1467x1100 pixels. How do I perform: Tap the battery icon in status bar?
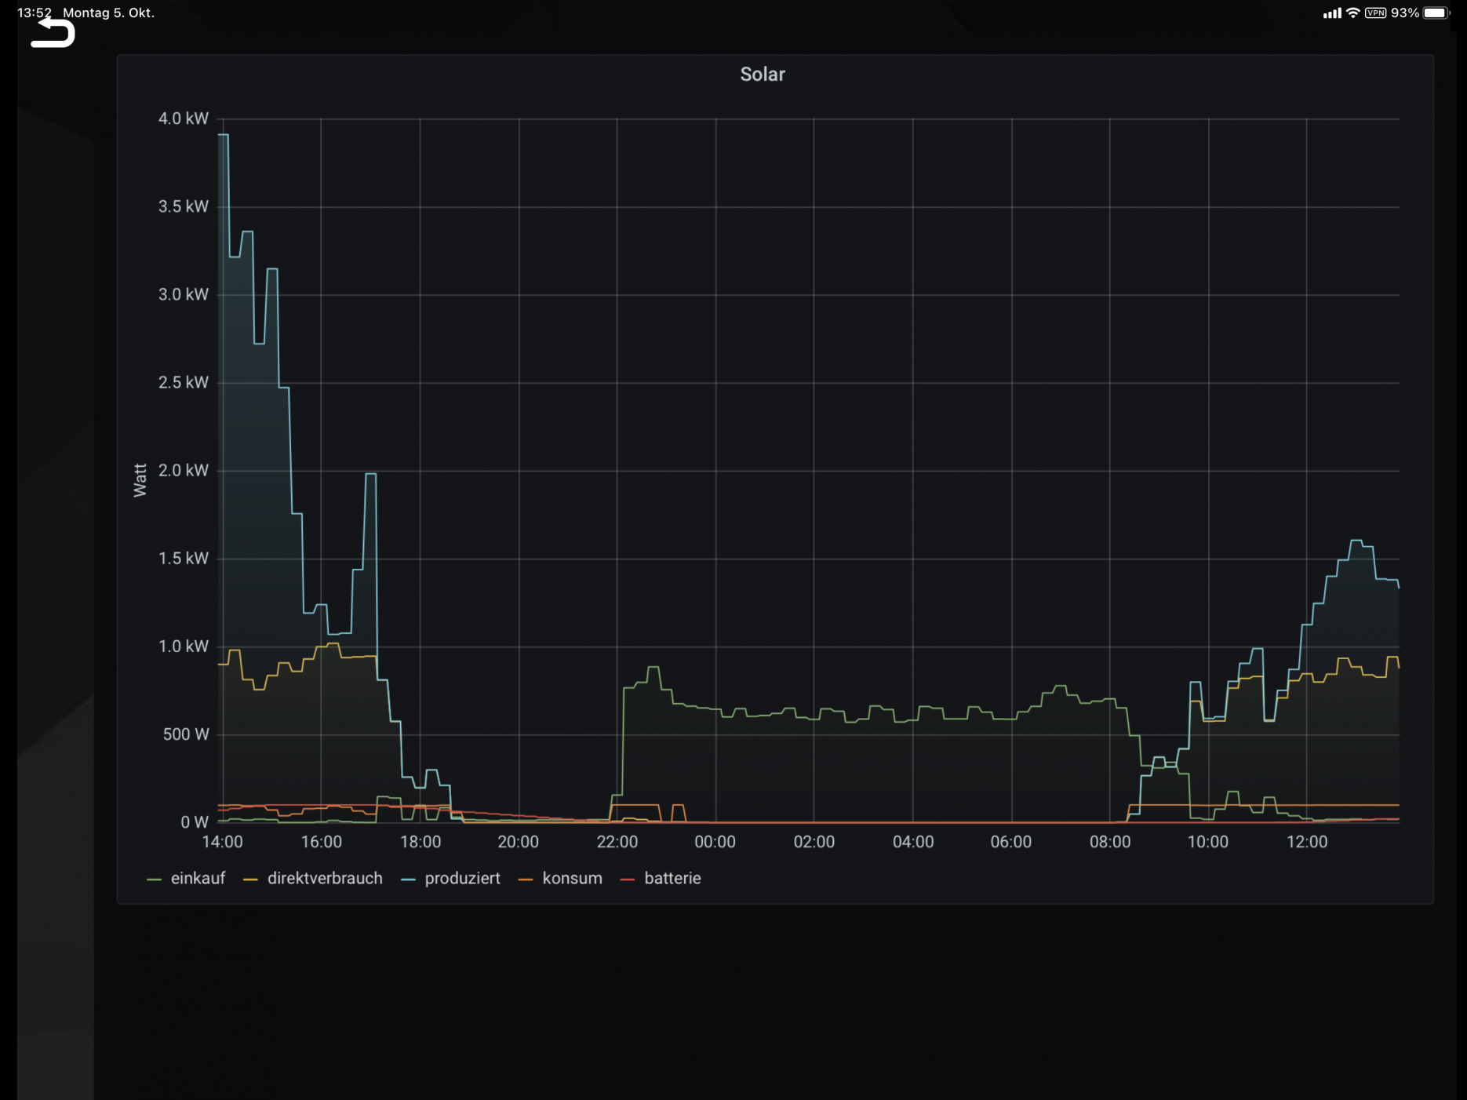[x=1436, y=13]
